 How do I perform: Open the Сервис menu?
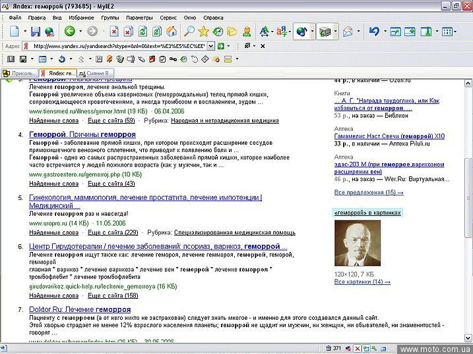[x=168, y=18]
